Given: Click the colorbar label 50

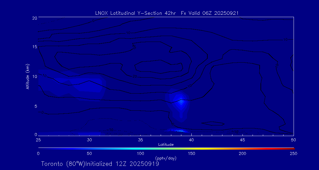Looking at the screenshot, I should [x=89, y=153].
